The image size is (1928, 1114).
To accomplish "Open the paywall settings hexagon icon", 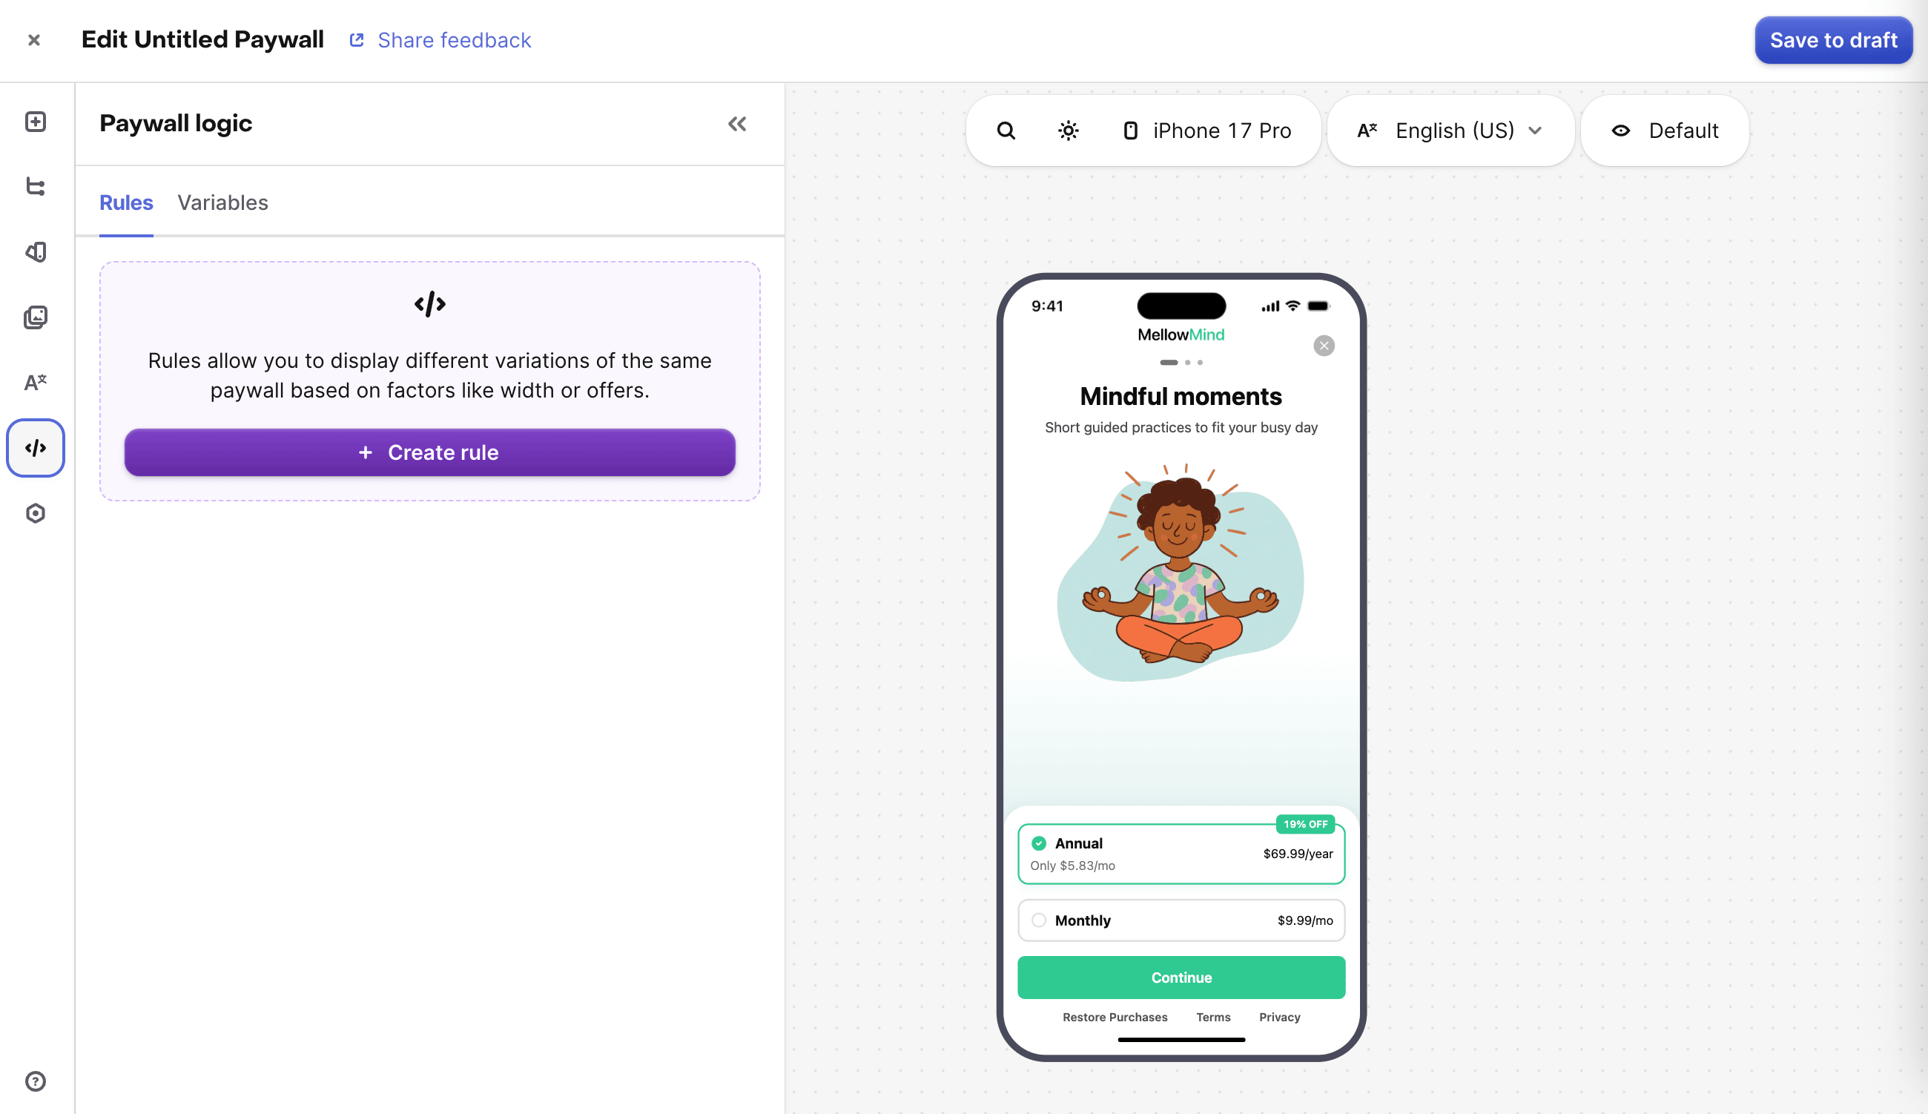I will 35,513.
